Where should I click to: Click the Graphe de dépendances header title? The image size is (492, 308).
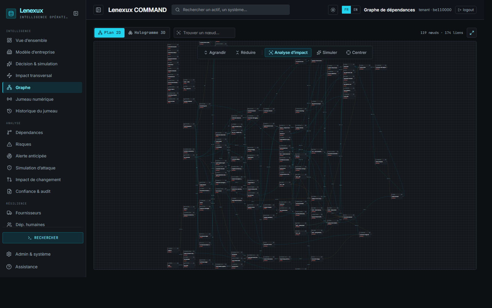pos(389,10)
